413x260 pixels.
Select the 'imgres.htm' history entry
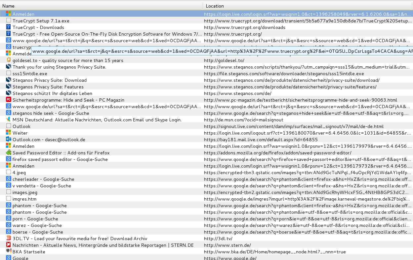click(206, 199)
